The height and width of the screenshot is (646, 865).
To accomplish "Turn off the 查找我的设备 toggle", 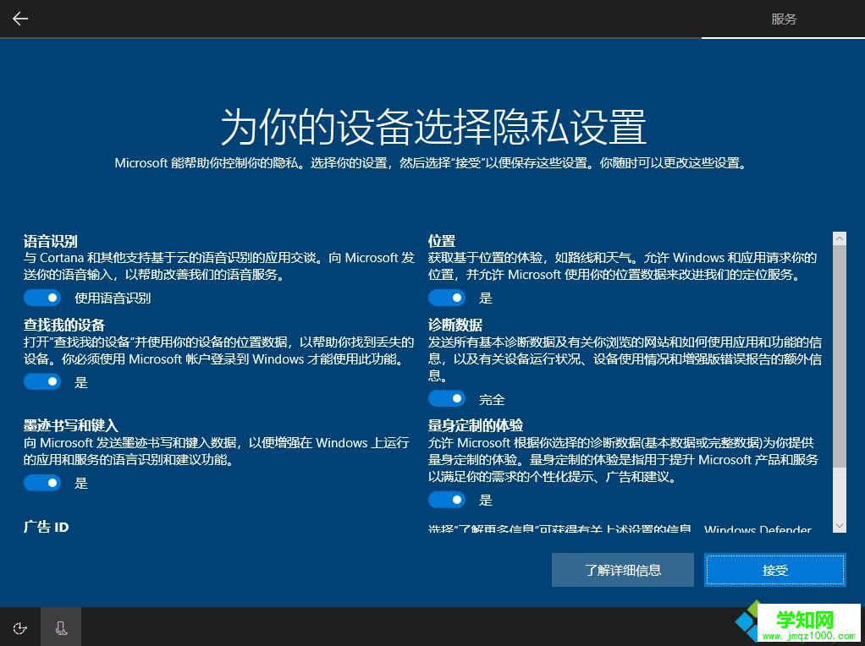I will point(42,381).
